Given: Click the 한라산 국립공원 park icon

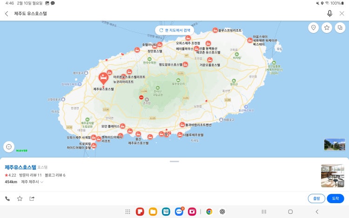Looking at the screenshot, I should coord(158,88).
